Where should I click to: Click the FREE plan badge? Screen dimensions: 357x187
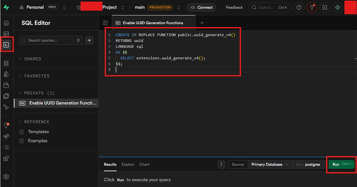pos(52,7)
